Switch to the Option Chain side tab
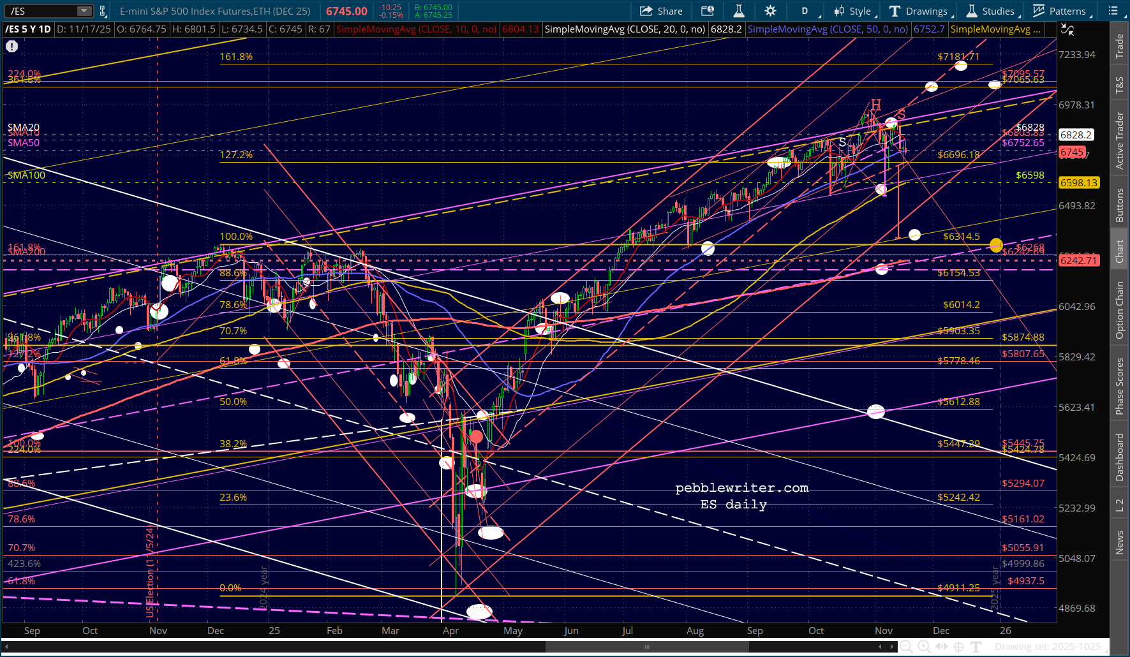Screen dimensions: 1130x657 (1120, 310)
